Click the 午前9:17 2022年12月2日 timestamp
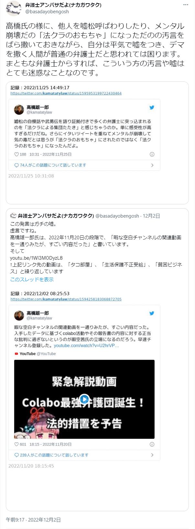This screenshot has width=195, height=529. pyautogui.click(x=33, y=520)
